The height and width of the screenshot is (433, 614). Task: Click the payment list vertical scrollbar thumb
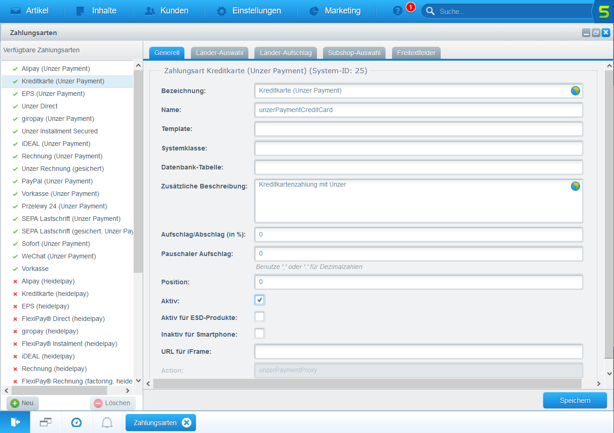(138, 172)
